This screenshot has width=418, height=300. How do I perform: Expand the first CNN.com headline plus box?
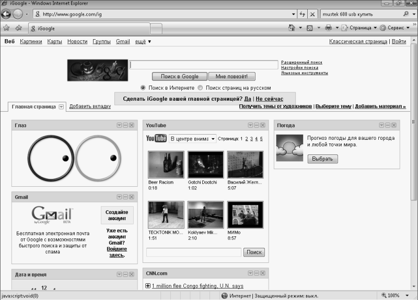pos(148,285)
